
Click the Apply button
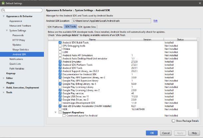coord(180,133)
